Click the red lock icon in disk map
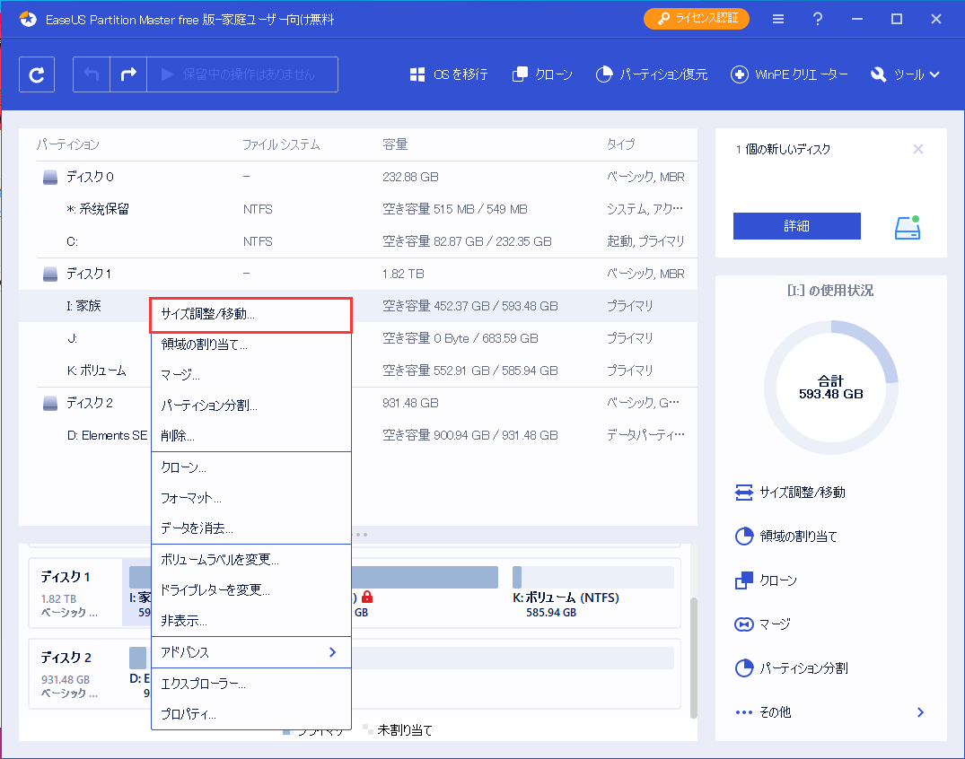The height and width of the screenshot is (759, 965). coord(367,597)
